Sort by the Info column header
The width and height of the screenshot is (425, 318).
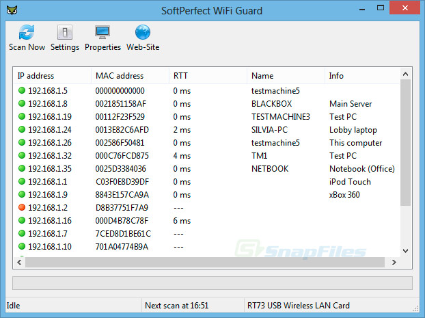[362, 76]
